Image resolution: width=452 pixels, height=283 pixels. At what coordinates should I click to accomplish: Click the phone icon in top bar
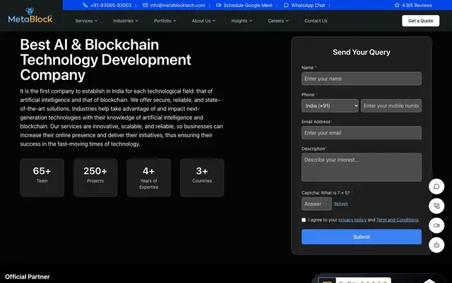point(85,5)
